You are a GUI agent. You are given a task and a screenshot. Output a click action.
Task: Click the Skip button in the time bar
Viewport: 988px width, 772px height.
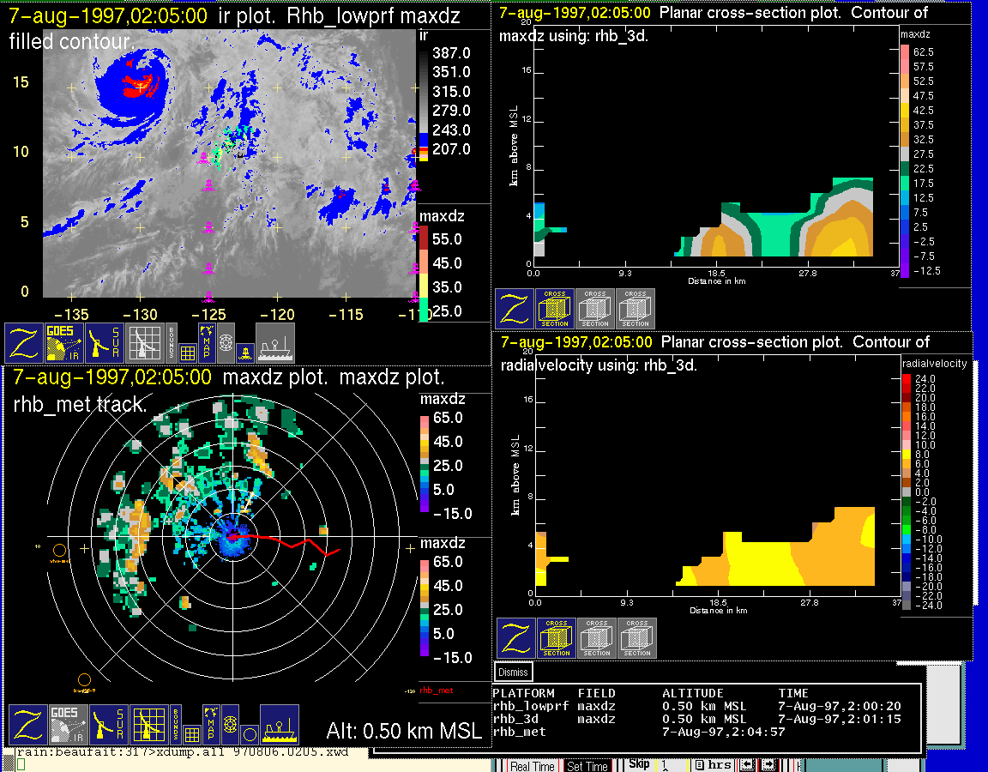[639, 765]
